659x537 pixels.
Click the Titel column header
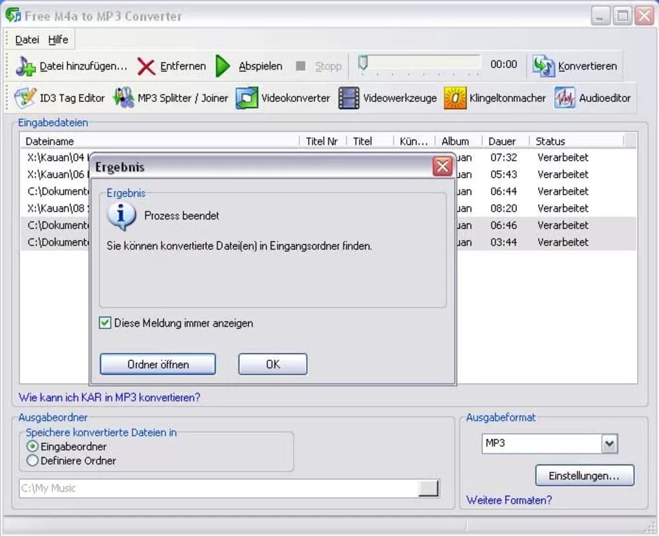point(370,141)
